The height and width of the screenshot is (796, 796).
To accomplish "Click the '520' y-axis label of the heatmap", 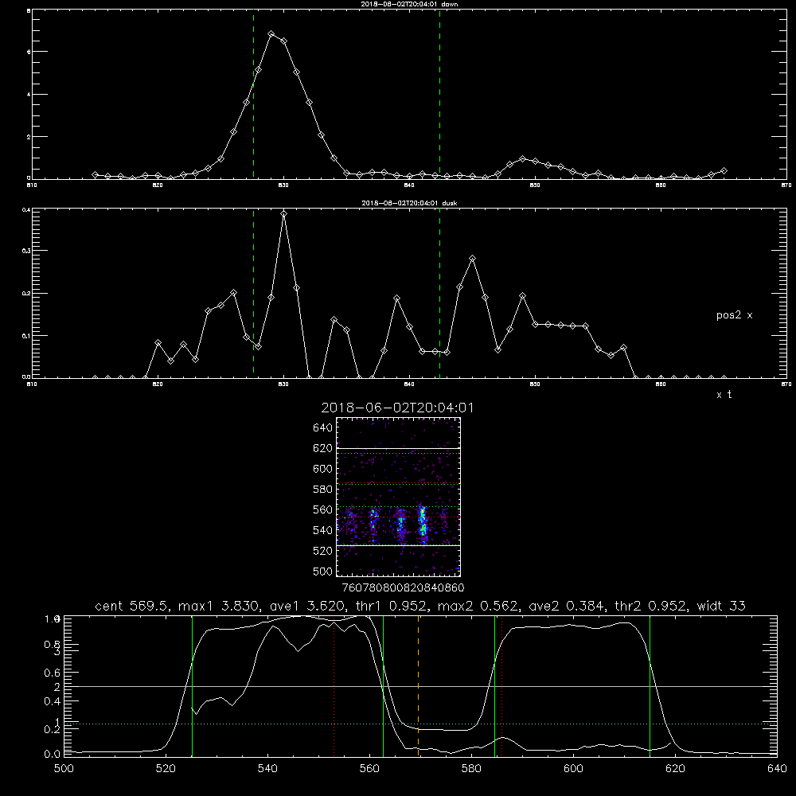I will [323, 551].
